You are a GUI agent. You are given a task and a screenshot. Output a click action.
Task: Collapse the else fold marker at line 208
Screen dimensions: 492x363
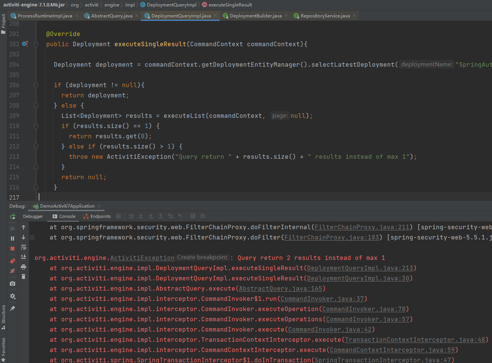[36, 106]
